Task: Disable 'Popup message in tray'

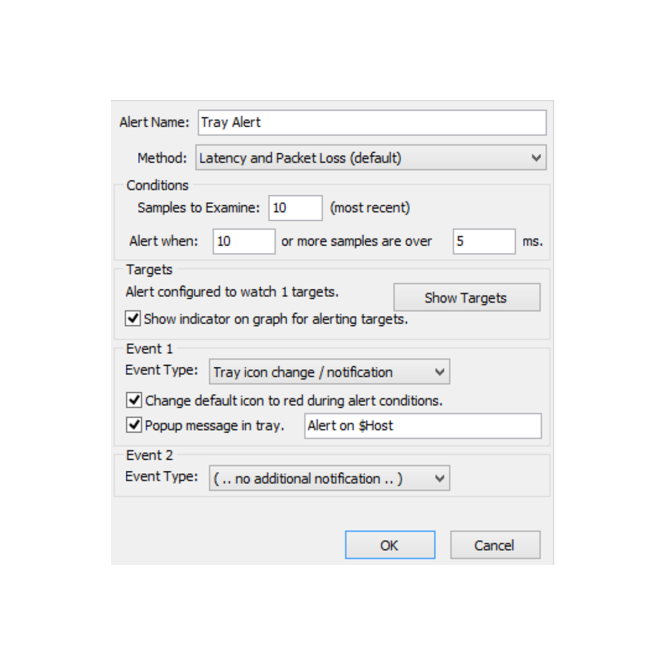Action: coord(134,425)
